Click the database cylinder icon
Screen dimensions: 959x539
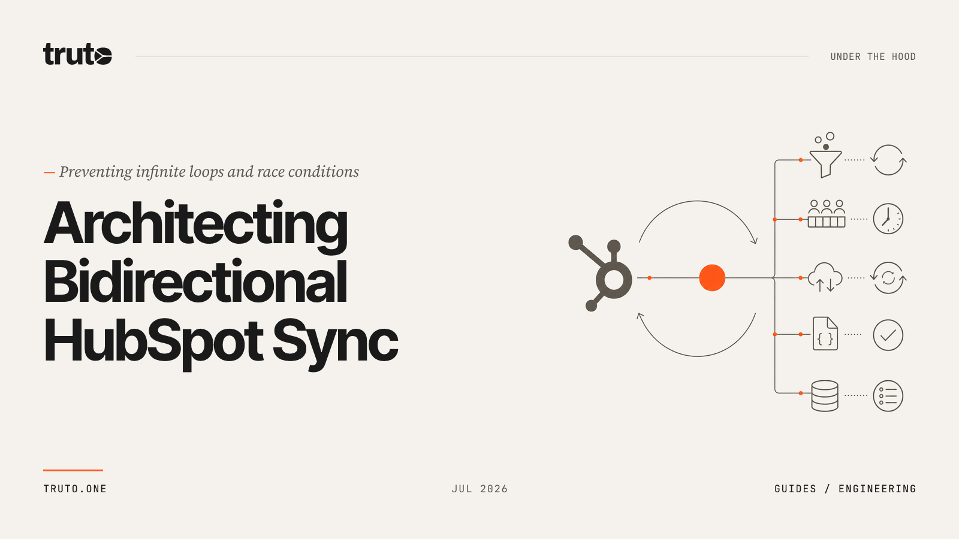(825, 396)
